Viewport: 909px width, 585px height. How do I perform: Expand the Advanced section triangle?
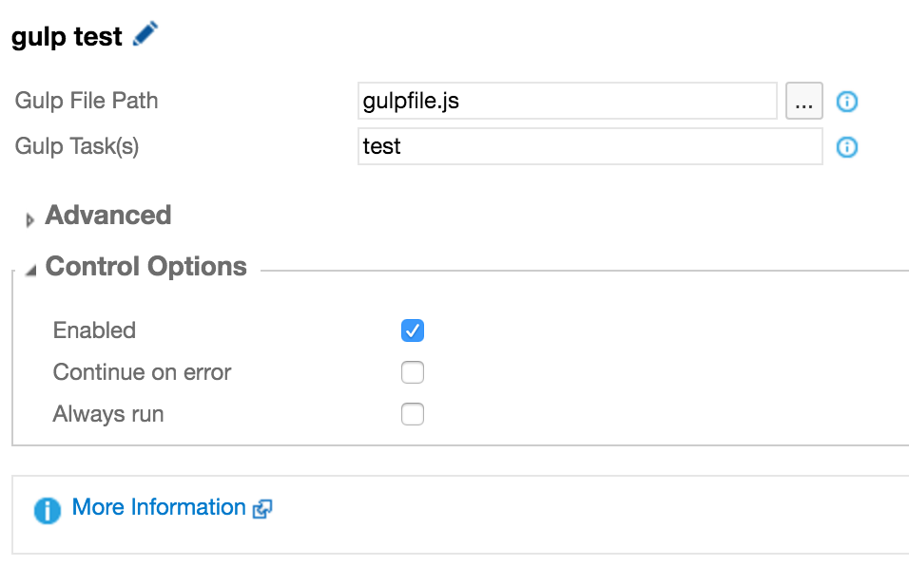30,219
